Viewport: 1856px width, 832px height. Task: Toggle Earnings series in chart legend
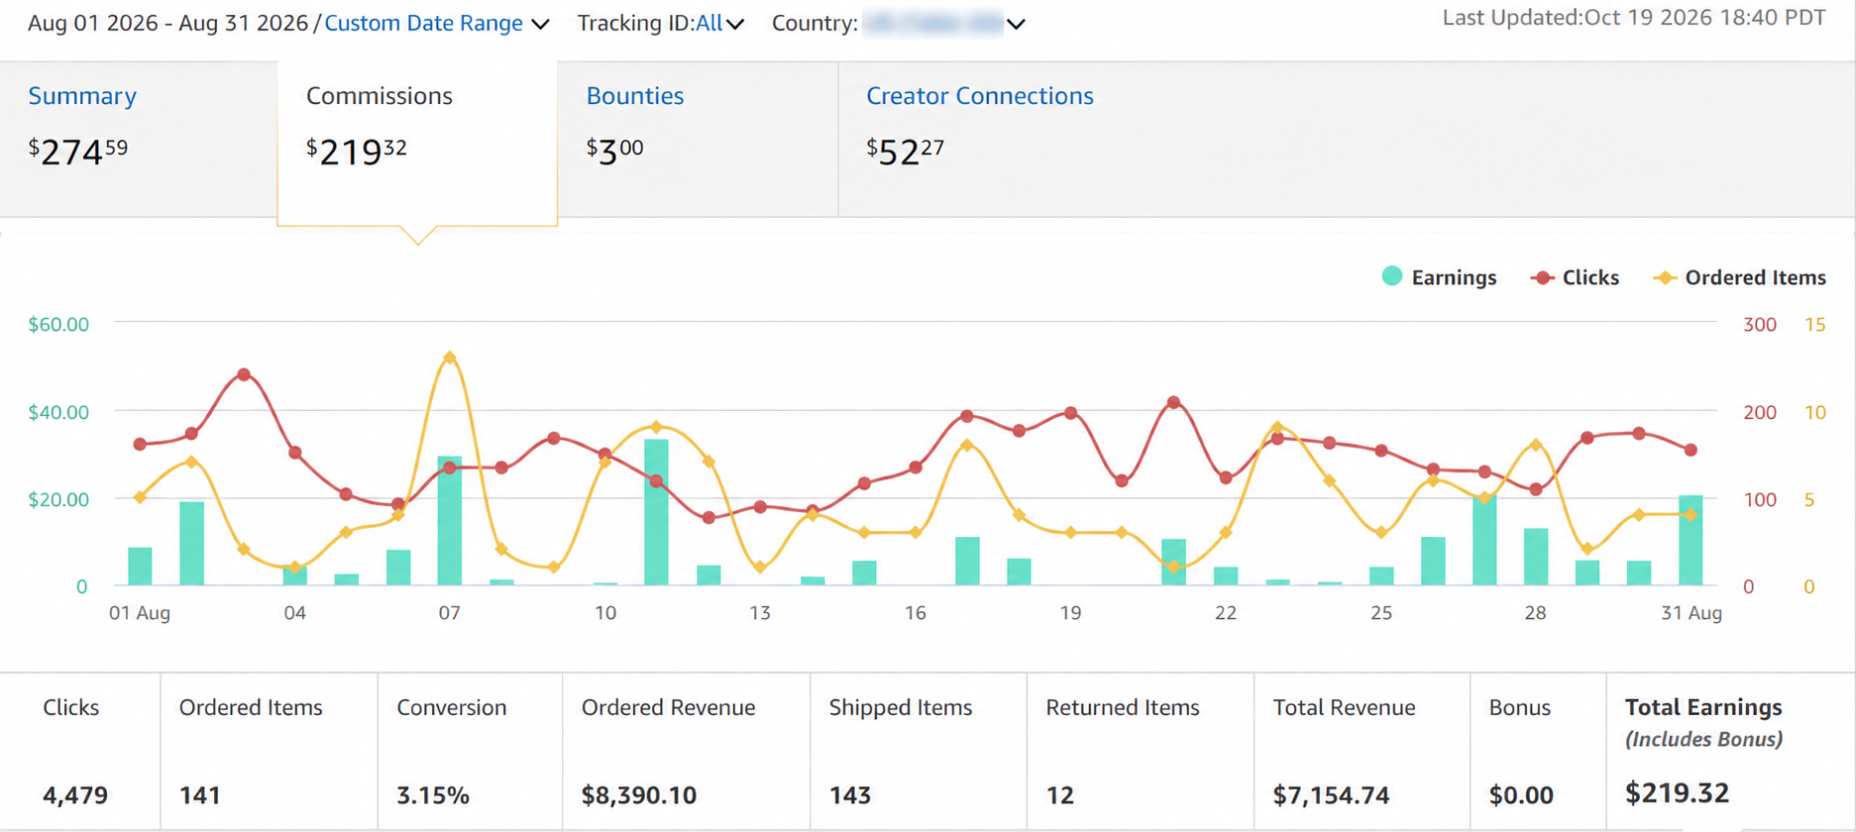click(x=1439, y=277)
